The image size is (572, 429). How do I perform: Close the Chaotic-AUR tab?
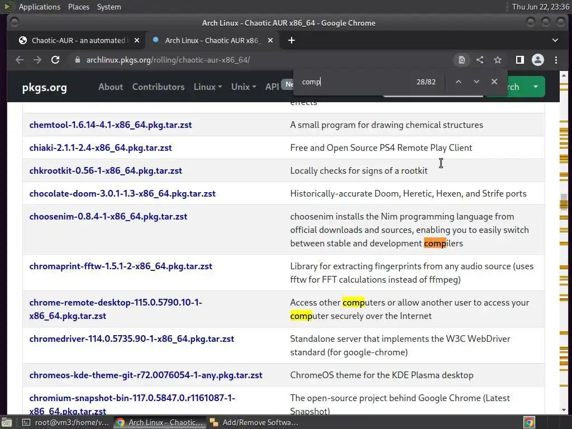click(137, 40)
